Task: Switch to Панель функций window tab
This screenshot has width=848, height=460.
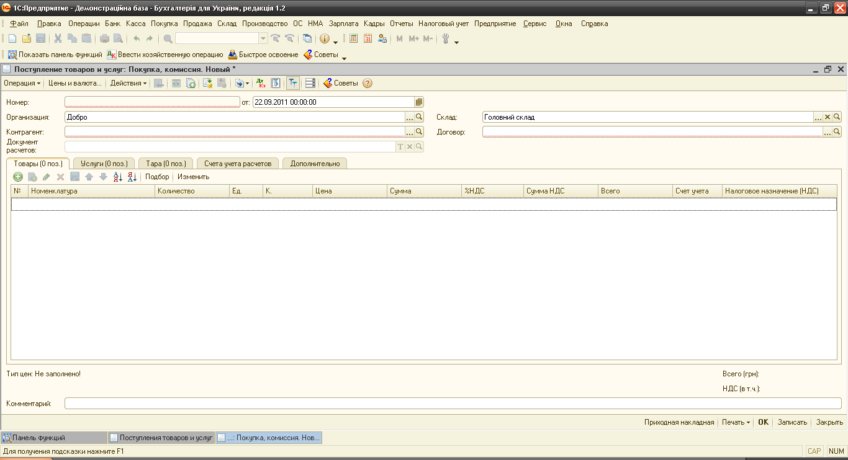Action: [x=53, y=438]
